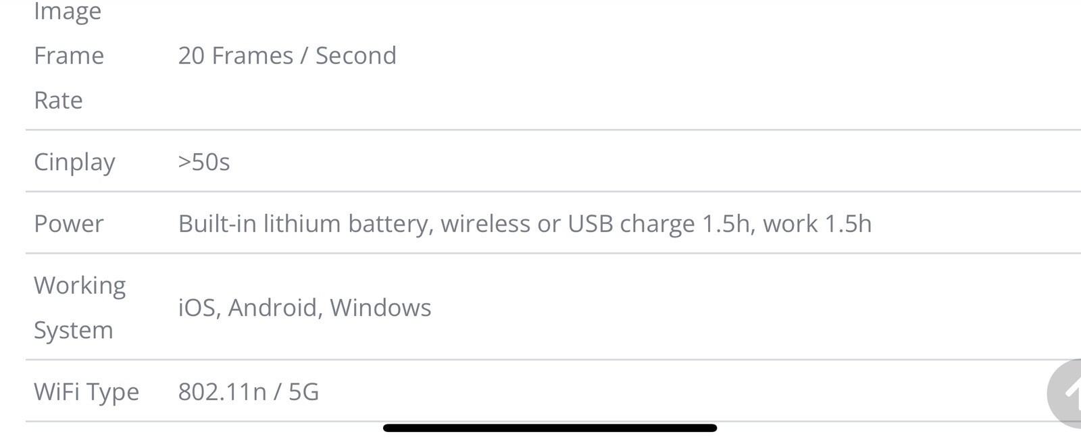The height and width of the screenshot is (440, 1081).
Task: Tap the 802.11n / 5G value
Action: [x=249, y=392]
